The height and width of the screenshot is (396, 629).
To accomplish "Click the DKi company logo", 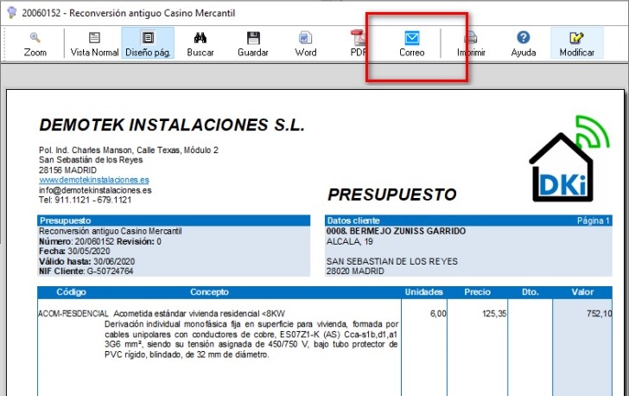I will [x=569, y=158].
